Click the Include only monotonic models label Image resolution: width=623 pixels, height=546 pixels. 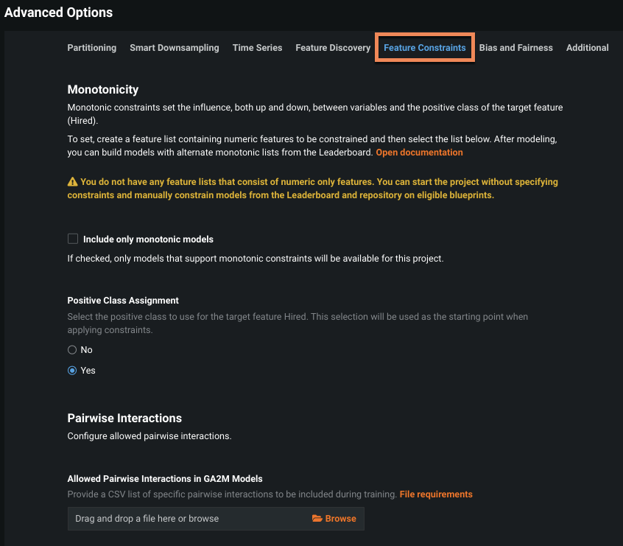tap(148, 239)
